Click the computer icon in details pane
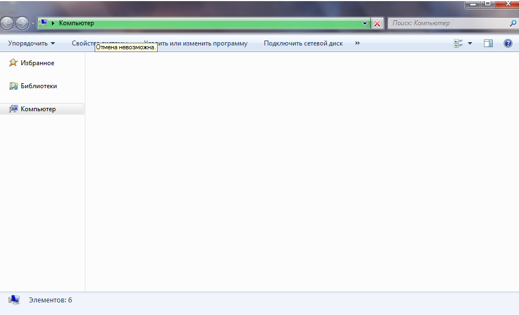The width and height of the screenshot is (519, 315). pyautogui.click(x=14, y=300)
